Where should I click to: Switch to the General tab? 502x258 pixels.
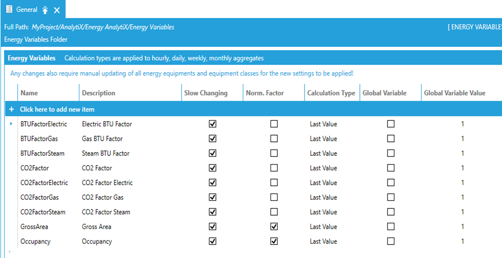[x=27, y=9]
